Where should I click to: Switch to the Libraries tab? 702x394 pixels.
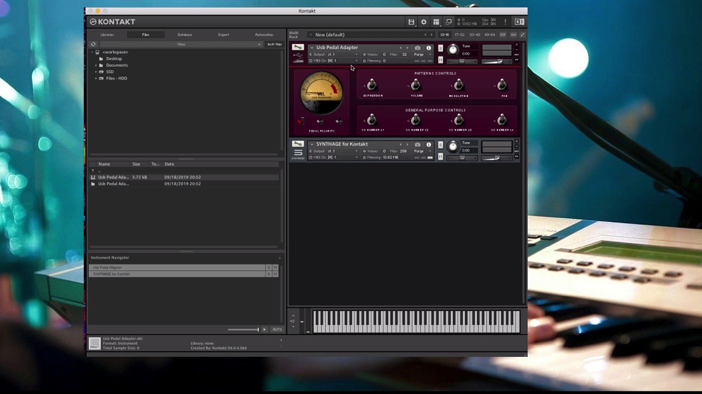pos(107,34)
